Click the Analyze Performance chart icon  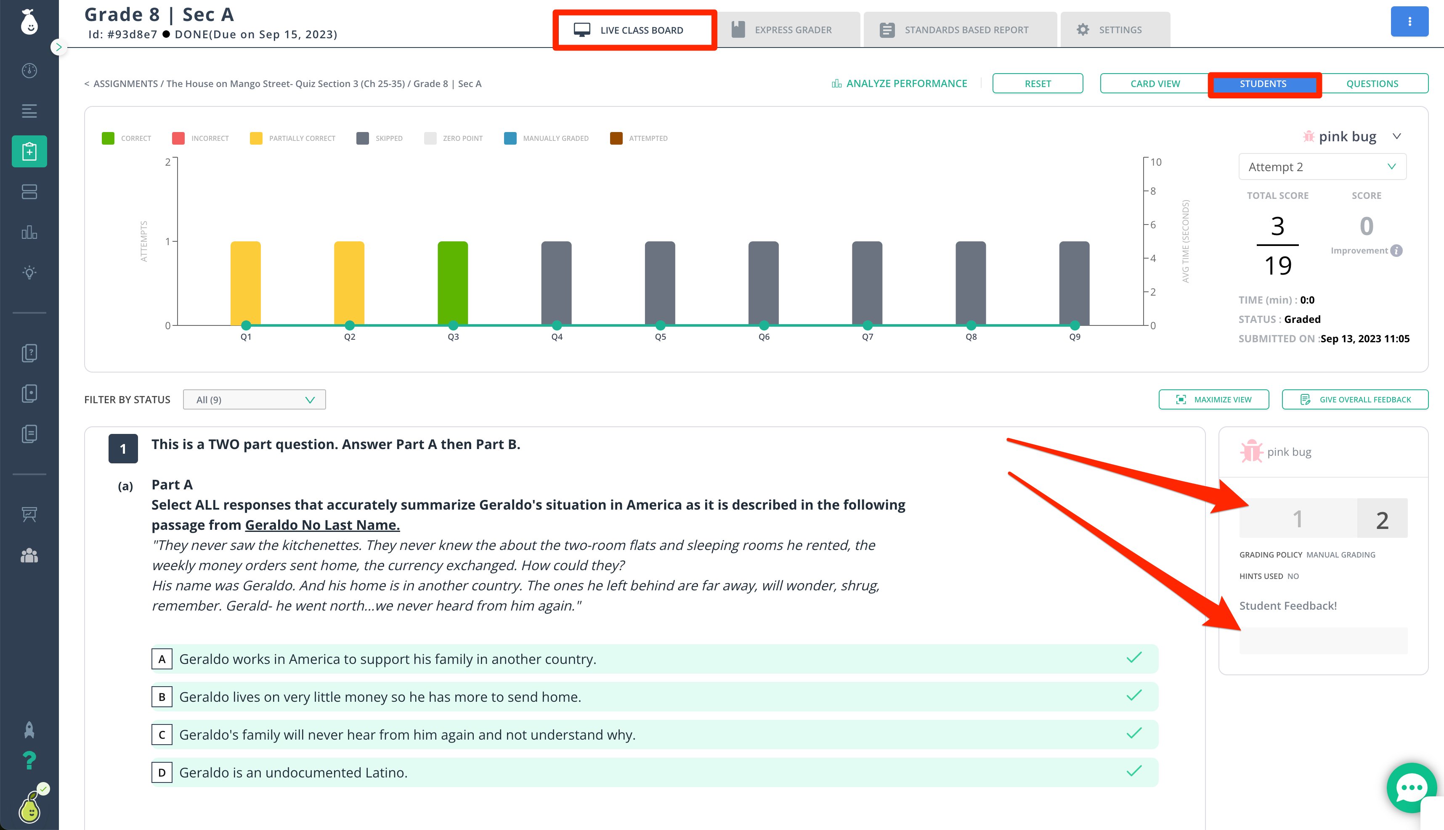(x=836, y=84)
